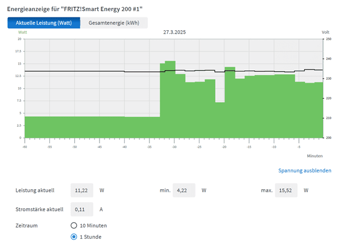Viewport: 340px width, 242px height.
Task: Click the Spannung ausblenden link
Action: (x=305, y=171)
